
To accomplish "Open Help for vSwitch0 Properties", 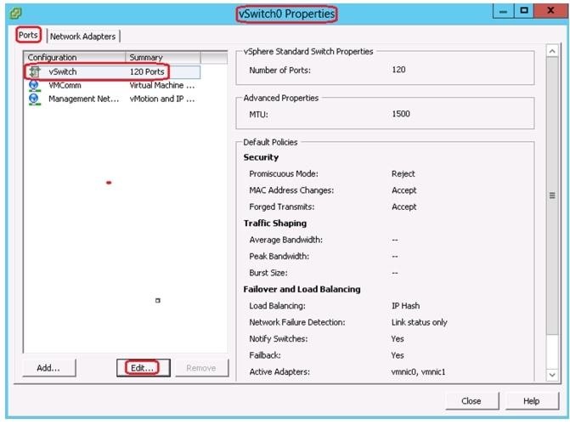I will [532, 401].
